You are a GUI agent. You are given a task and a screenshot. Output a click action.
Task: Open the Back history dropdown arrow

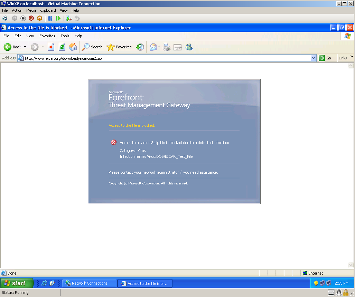pyautogui.click(x=25, y=47)
